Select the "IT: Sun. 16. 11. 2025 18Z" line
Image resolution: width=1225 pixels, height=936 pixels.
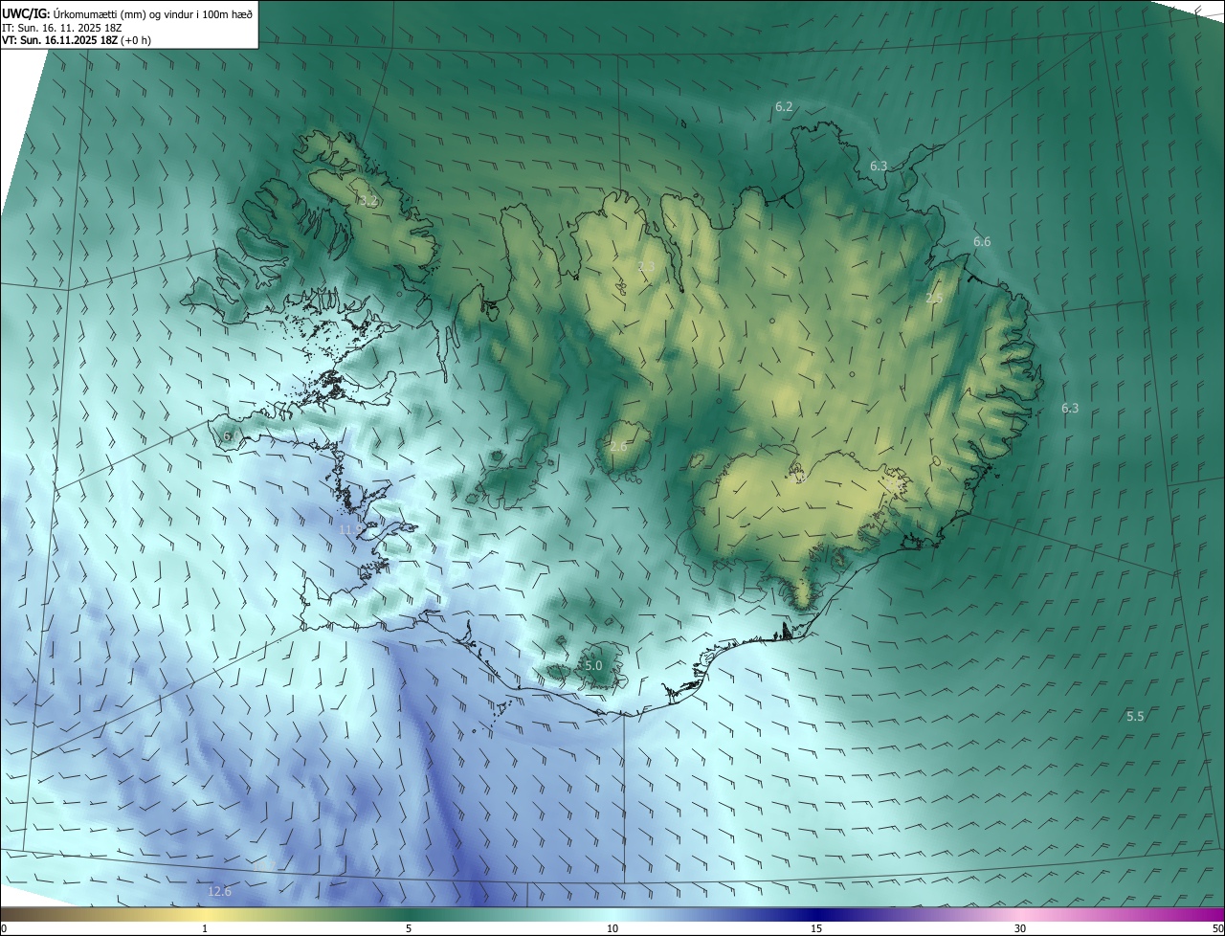pyautogui.click(x=62, y=27)
